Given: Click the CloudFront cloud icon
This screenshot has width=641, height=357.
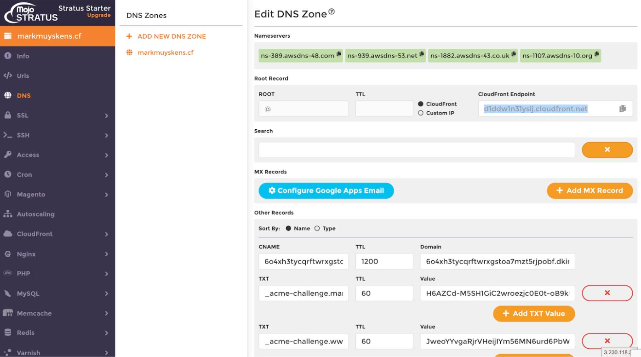Looking at the screenshot, I should [8, 234].
